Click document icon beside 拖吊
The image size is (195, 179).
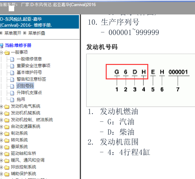[x=12, y=100]
